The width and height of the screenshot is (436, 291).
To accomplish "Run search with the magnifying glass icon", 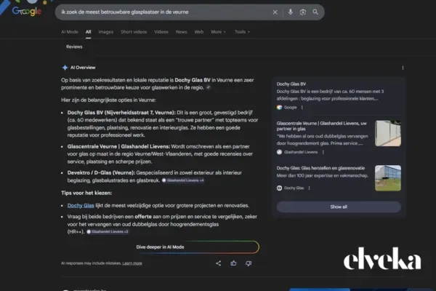I will tap(315, 12).
